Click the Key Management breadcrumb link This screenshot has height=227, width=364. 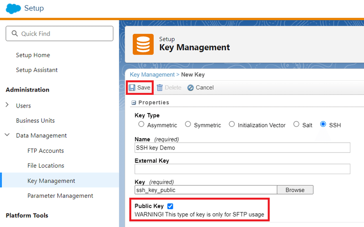(152, 75)
